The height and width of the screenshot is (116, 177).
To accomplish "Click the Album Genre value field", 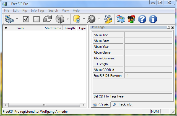I will tap(148, 52).
